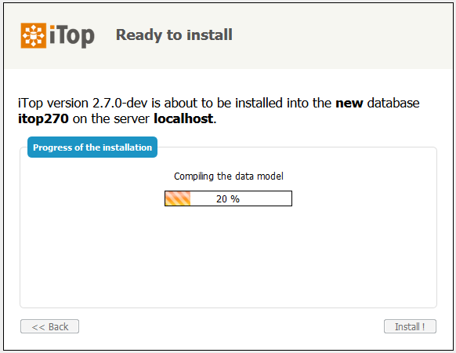Click the 20 % progress bar label
The image size is (456, 353).
pyautogui.click(x=228, y=199)
